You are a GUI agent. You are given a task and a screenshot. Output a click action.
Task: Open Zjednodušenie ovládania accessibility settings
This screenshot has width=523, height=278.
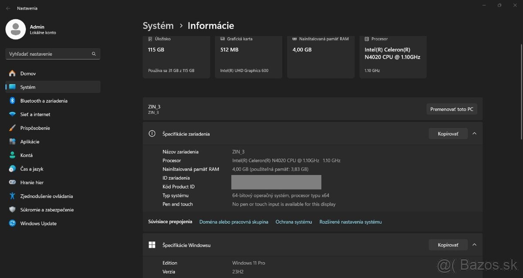pos(46,196)
